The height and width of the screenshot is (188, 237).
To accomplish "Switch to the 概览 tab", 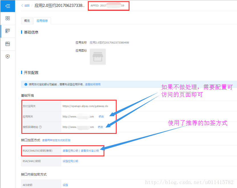I will 27,21.
